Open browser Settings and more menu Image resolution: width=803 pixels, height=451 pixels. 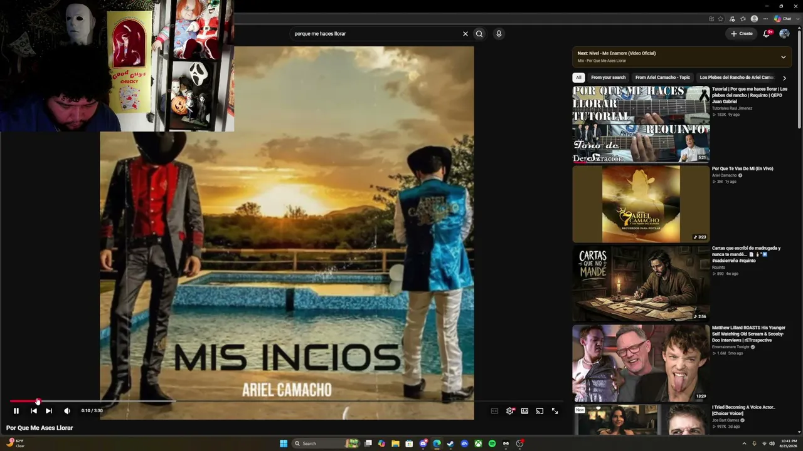click(765, 19)
